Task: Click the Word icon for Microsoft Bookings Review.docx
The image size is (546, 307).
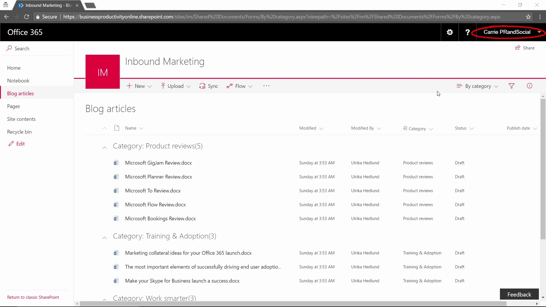Action: click(116, 219)
